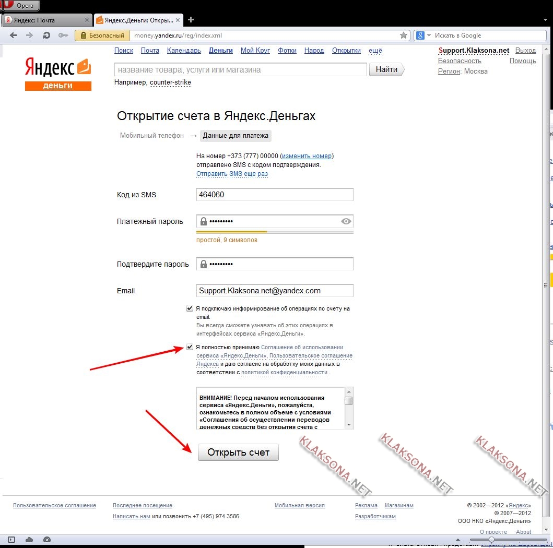This screenshot has width=553, height=548.
Task: Open the Народ link
Action: point(314,51)
